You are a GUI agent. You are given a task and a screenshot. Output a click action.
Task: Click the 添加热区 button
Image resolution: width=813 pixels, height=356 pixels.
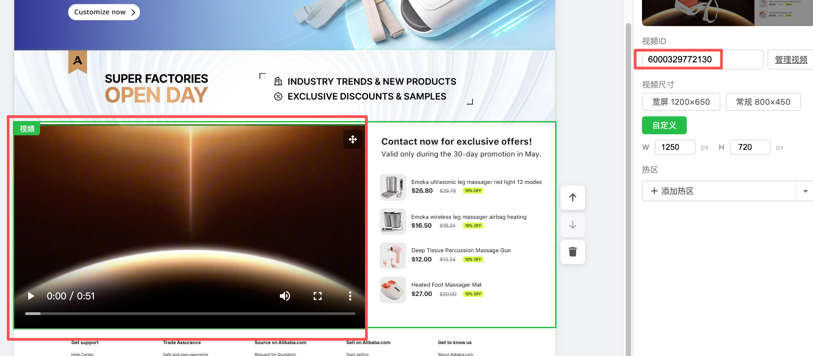coord(719,191)
